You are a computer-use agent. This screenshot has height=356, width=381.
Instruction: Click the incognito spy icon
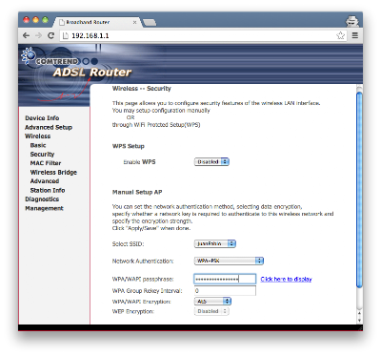[x=352, y=21]
